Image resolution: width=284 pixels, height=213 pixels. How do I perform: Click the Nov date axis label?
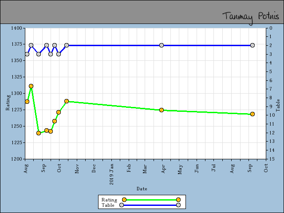77,169
